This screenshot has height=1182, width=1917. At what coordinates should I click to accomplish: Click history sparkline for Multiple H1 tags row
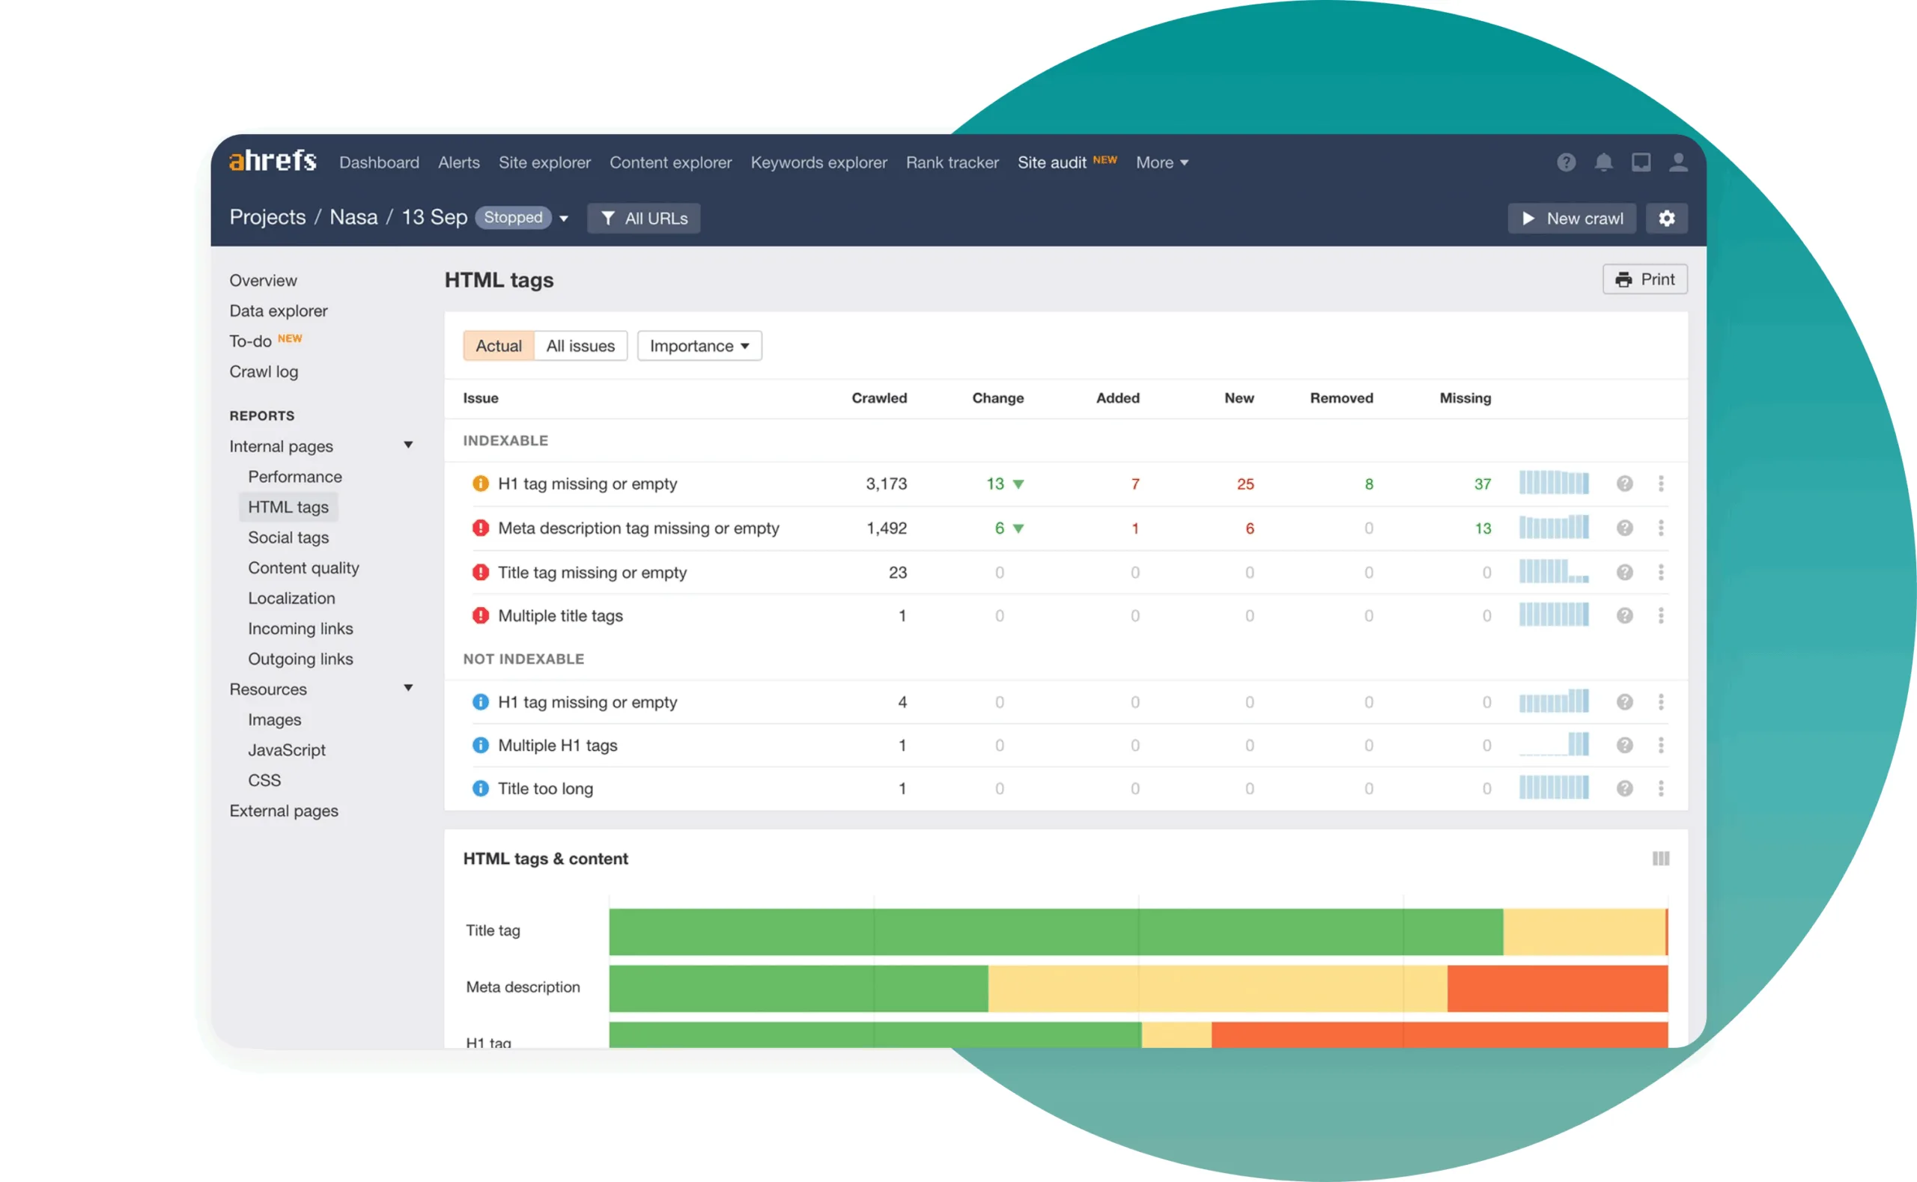[1554, 743]
